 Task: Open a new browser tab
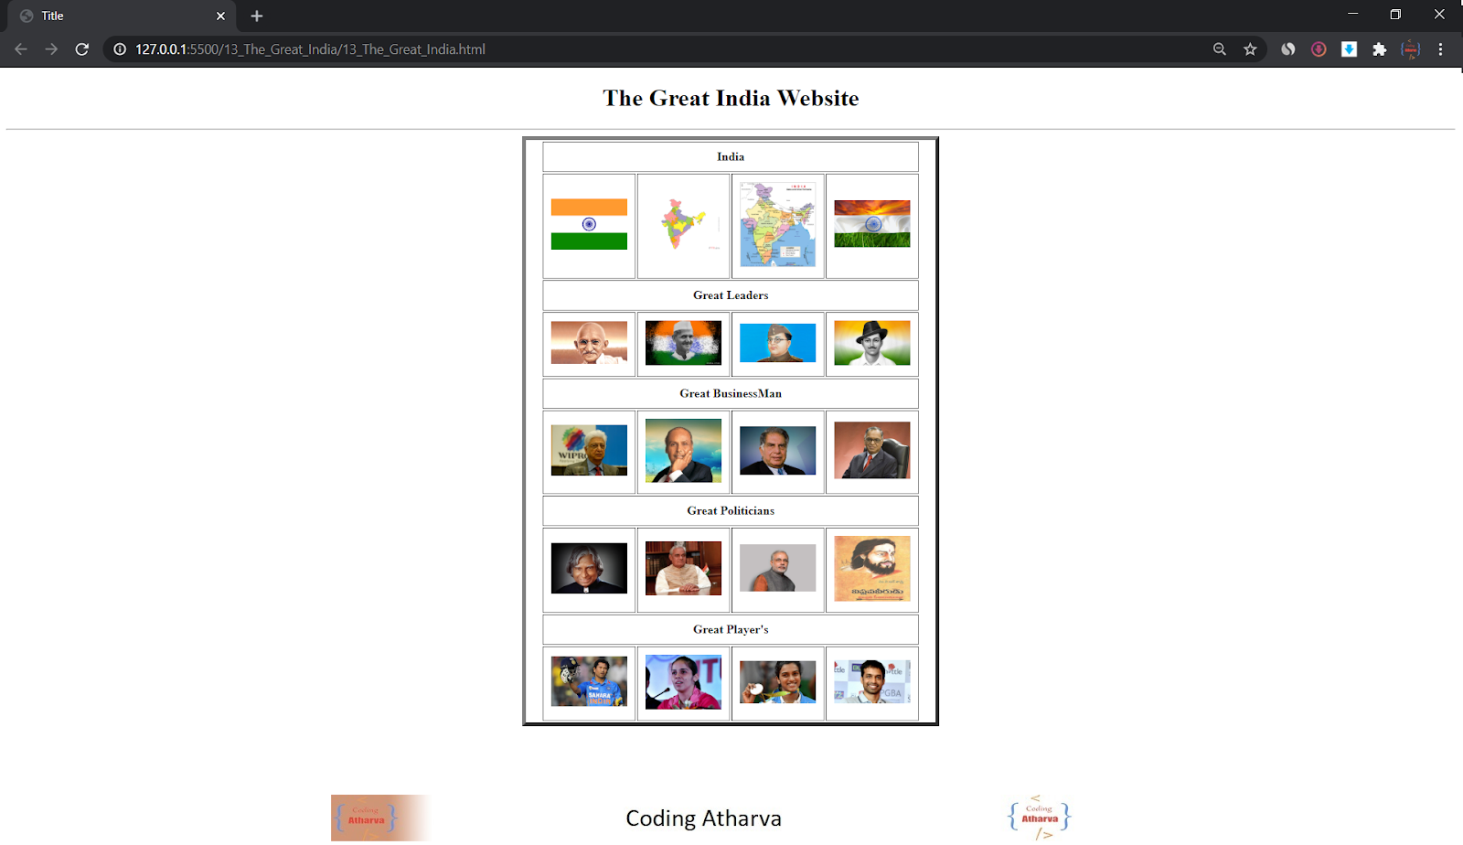coord(257,16)
